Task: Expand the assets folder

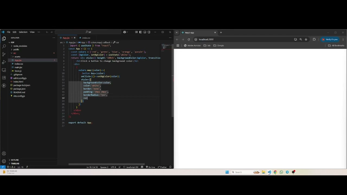Action: (17, 57)
